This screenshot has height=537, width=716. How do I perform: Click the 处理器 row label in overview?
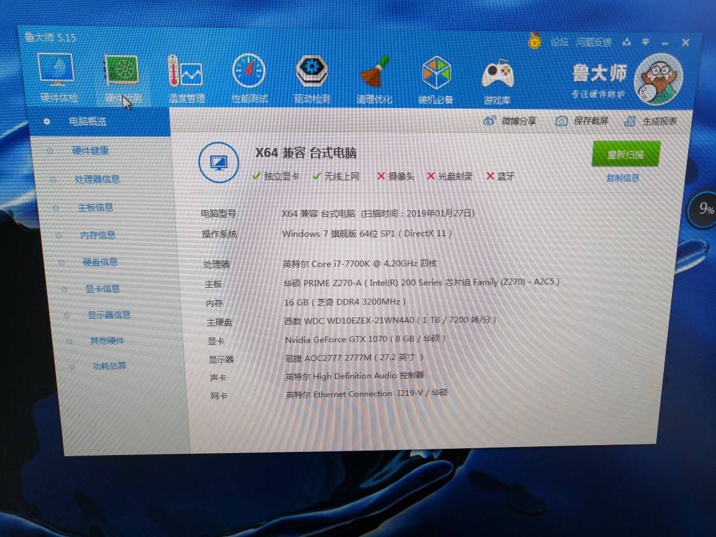[x=217, y=264]
